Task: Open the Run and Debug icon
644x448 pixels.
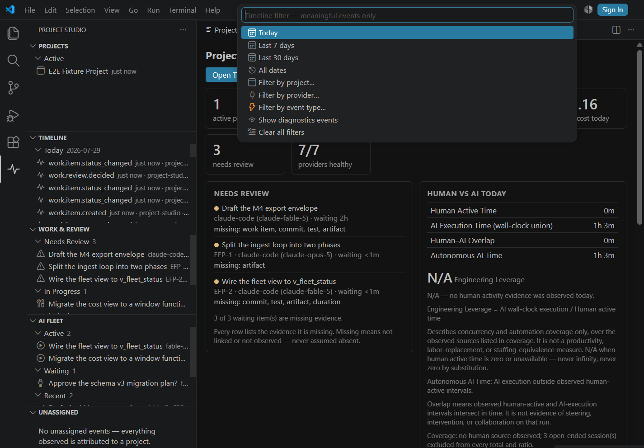Action: [14, 115]
